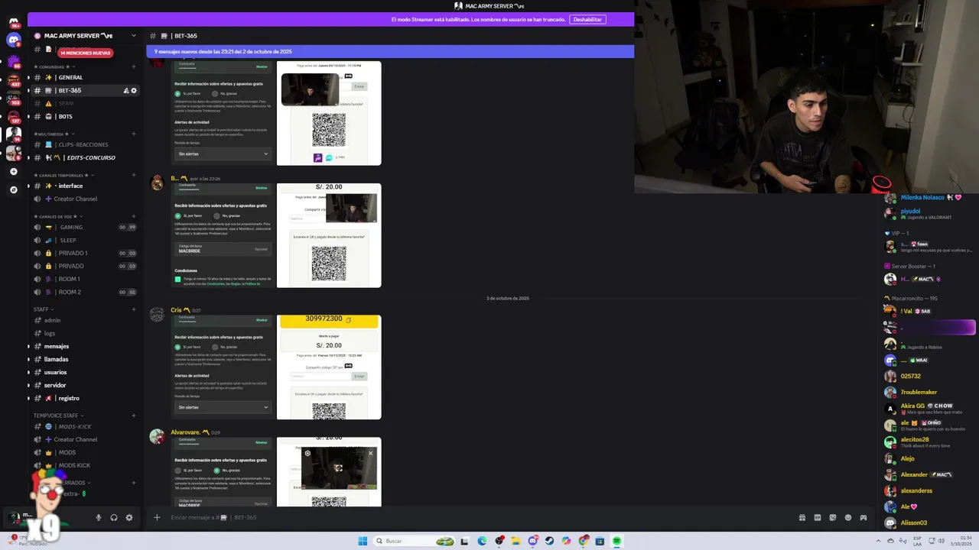
Task: Click the game controller apps icon
Action: coord(864,517)
